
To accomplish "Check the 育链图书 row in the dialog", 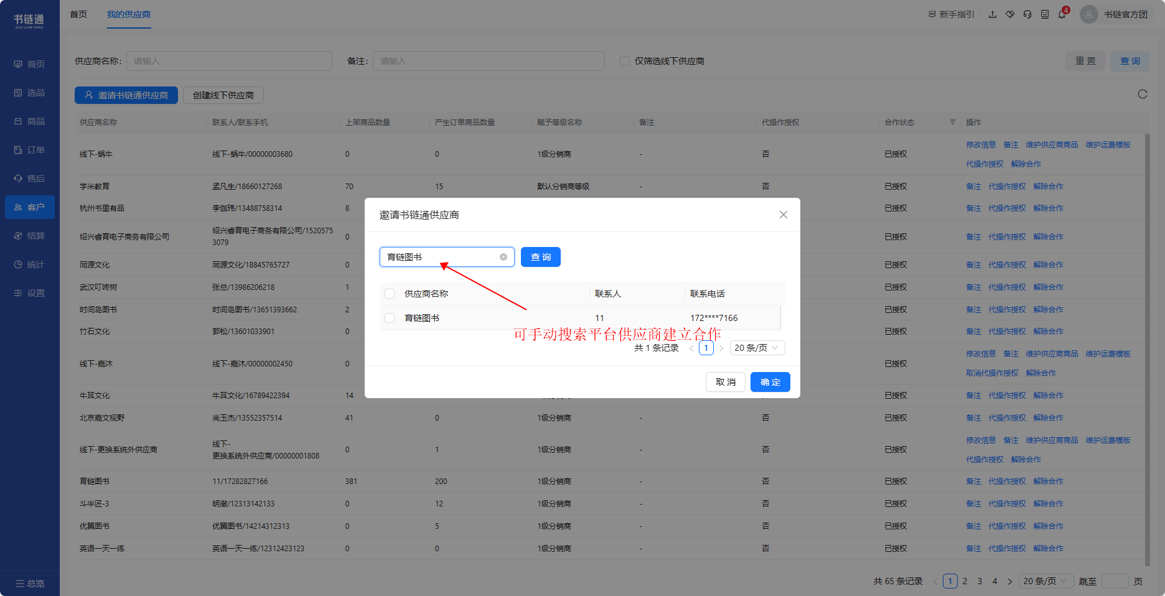I will point(390,318).
